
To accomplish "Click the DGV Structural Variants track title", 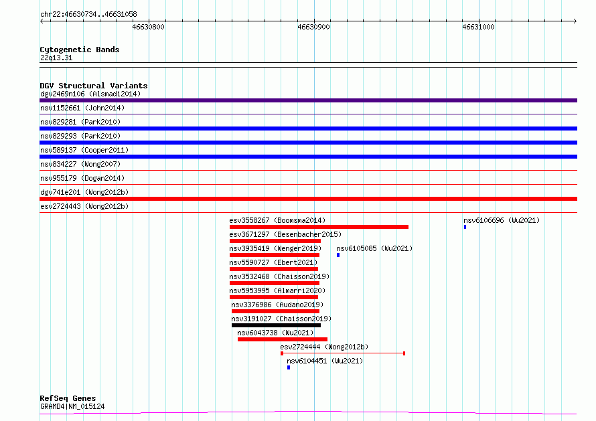I will [x=94, y=86].
